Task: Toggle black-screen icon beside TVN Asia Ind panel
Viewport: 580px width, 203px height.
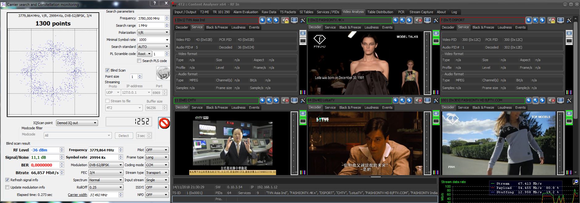Action: click(303, 41)
